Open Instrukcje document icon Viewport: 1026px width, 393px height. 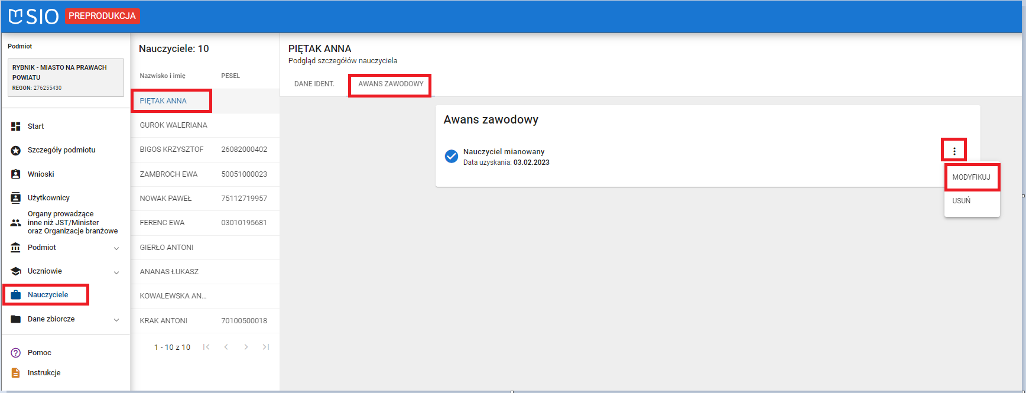tap(16, 373)
